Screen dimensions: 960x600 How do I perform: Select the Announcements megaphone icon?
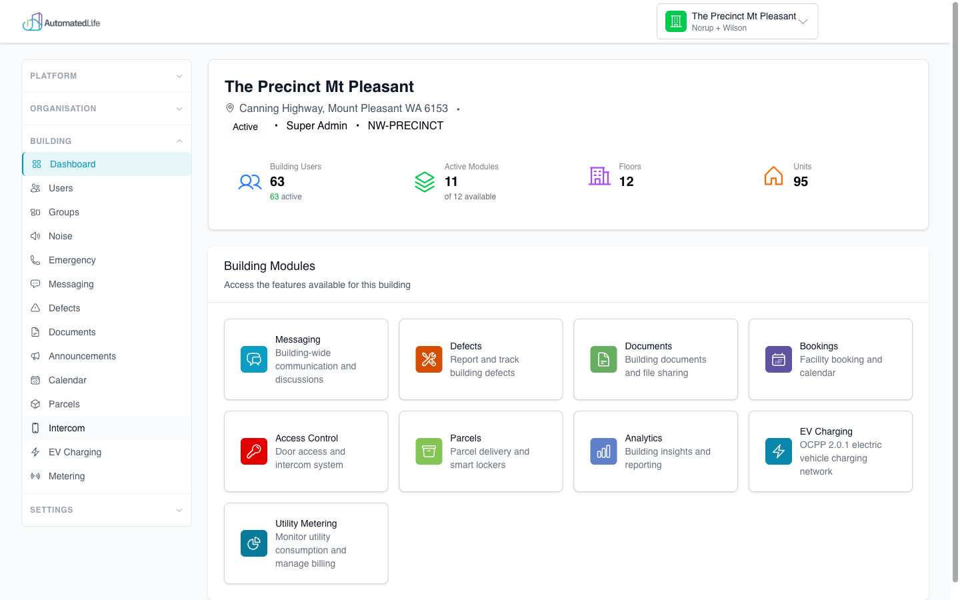(x=35, y=356)
